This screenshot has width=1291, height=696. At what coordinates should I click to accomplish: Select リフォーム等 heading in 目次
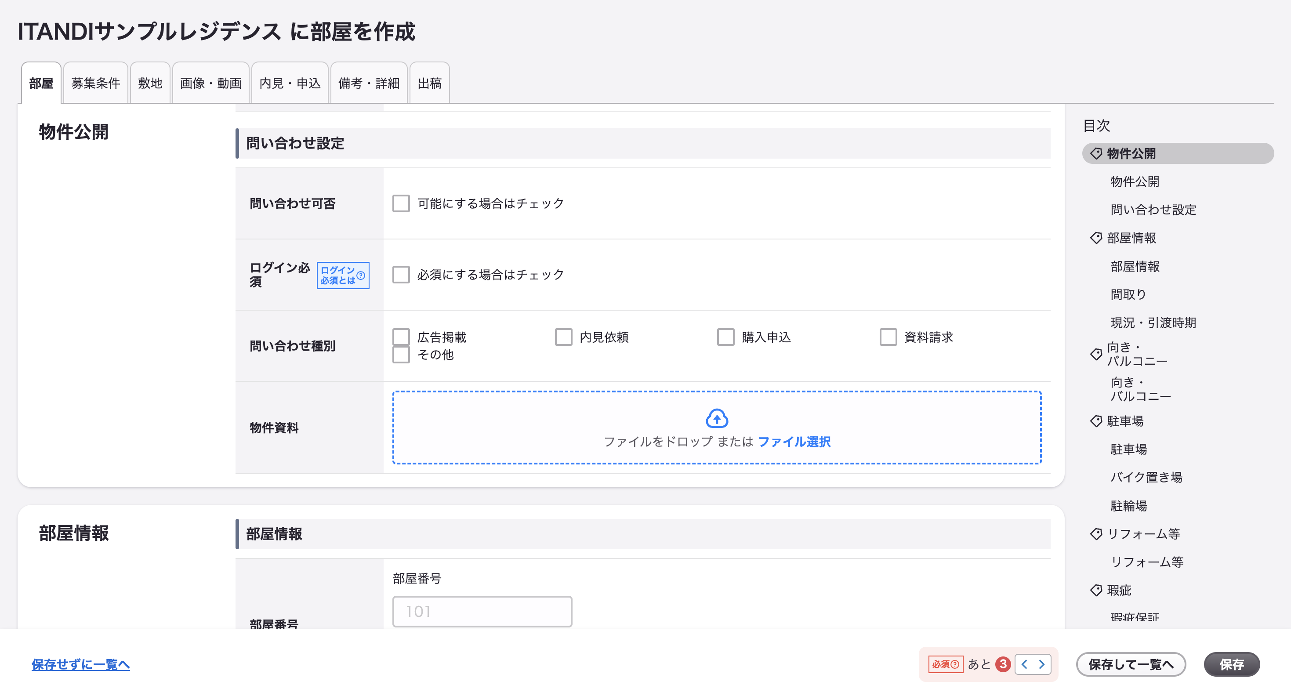(x=1143, y=534)
